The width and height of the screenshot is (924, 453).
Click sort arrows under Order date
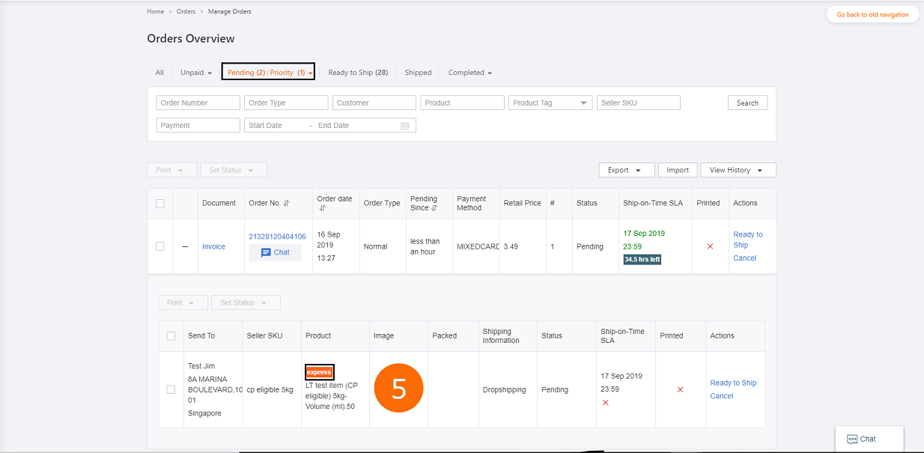322,208
